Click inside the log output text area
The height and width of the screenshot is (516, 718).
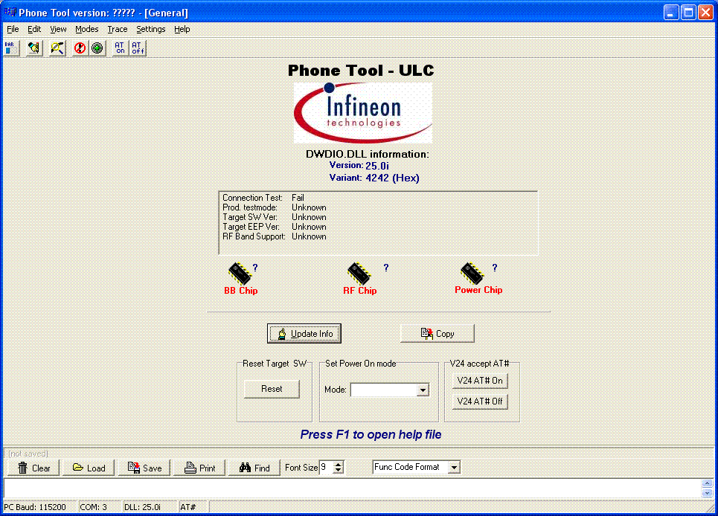(x=353, y=488)
